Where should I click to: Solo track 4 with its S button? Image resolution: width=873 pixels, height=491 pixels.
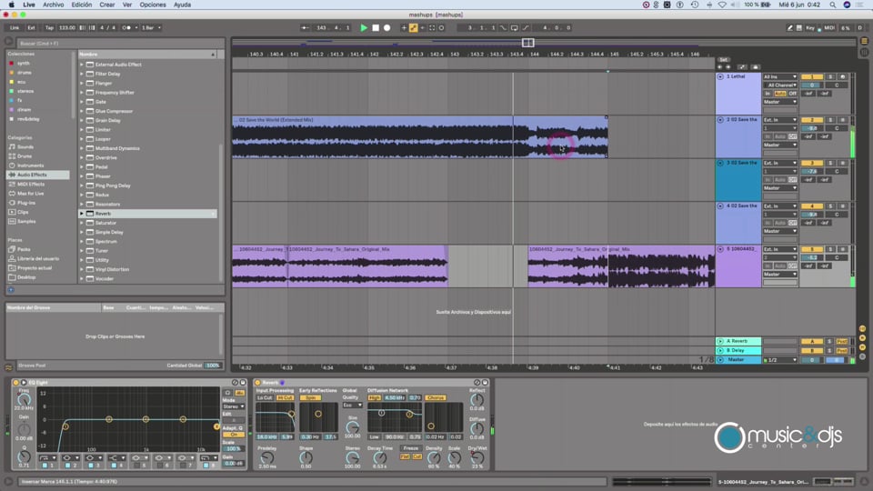pos(830,206)
